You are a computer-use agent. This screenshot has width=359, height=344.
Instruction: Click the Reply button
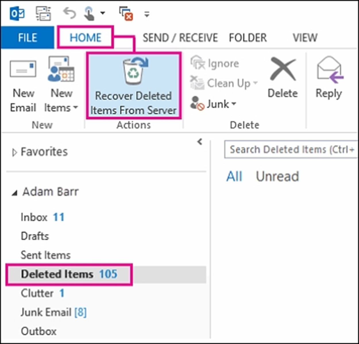coord(329,78)
